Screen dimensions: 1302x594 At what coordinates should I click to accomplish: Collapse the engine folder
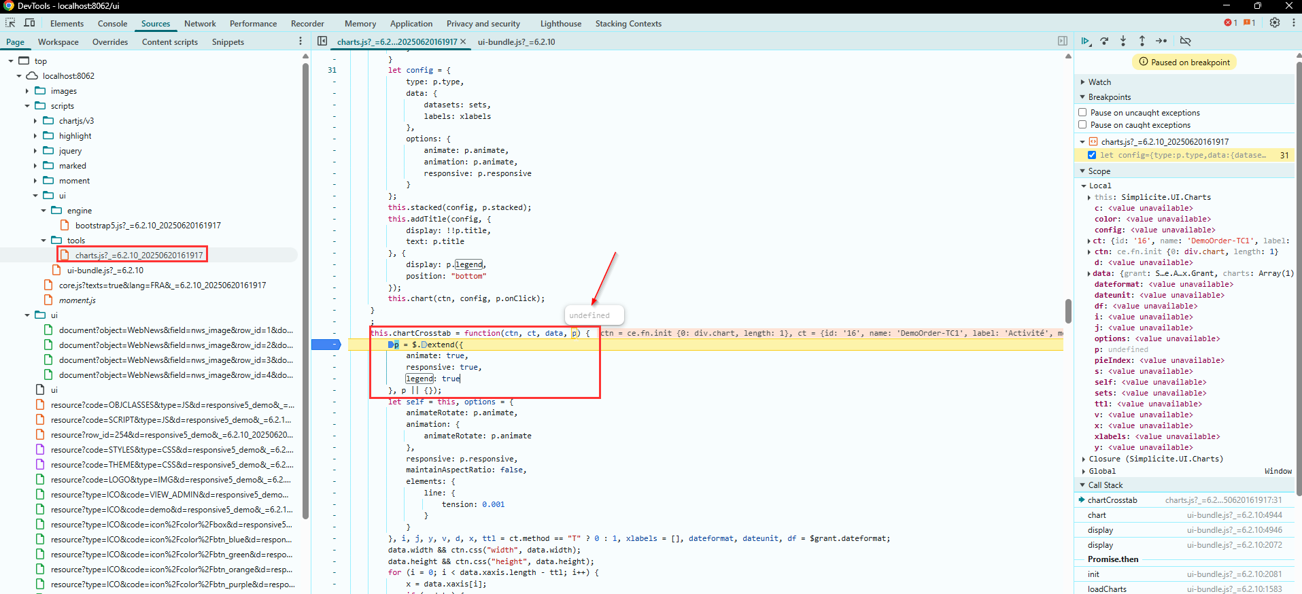pos(44,210)
